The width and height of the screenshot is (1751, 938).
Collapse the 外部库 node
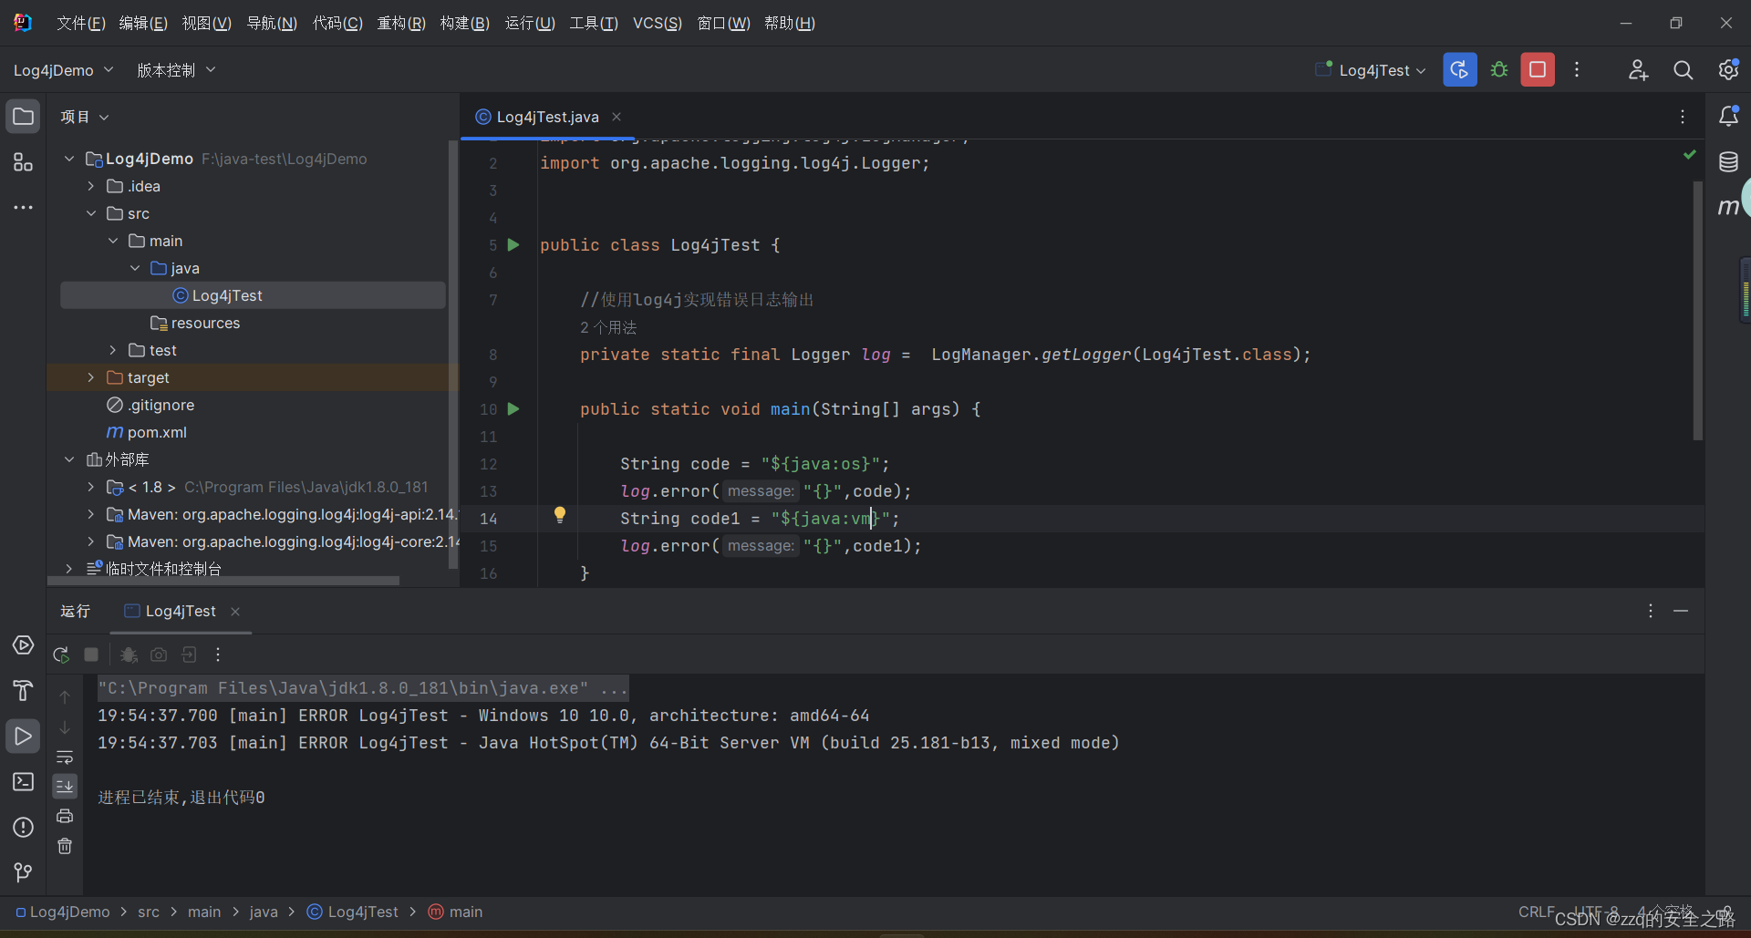(68, 459)
